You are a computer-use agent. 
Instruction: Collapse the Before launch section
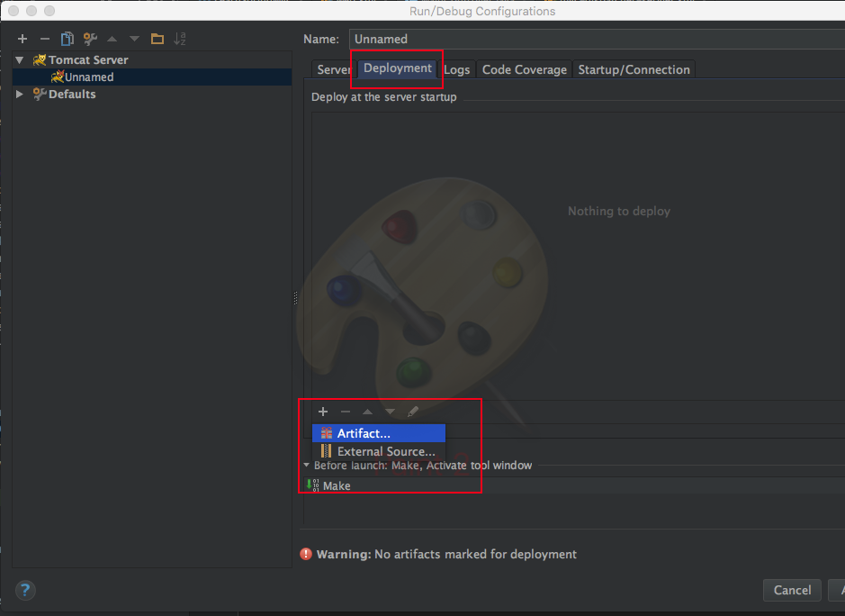[x=306, y=465]
